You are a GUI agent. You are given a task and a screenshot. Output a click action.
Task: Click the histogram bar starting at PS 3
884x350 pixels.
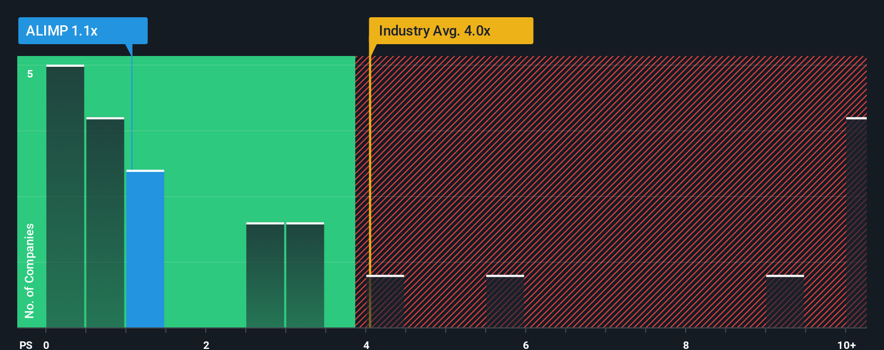(x=305, y=275)
